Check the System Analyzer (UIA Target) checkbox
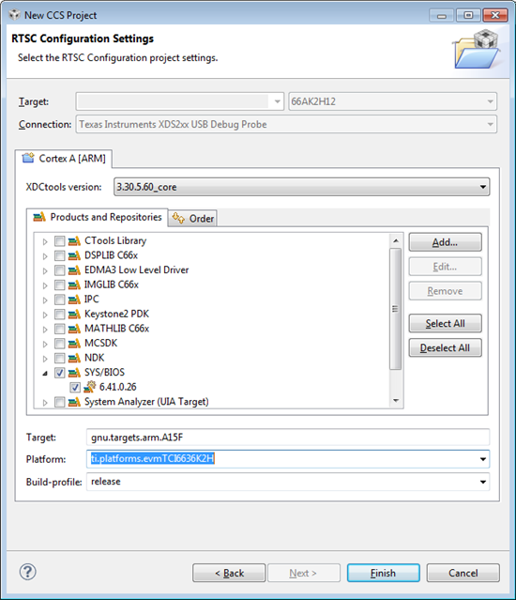This screenshot has height=600, width=516. tap(60, 402)
